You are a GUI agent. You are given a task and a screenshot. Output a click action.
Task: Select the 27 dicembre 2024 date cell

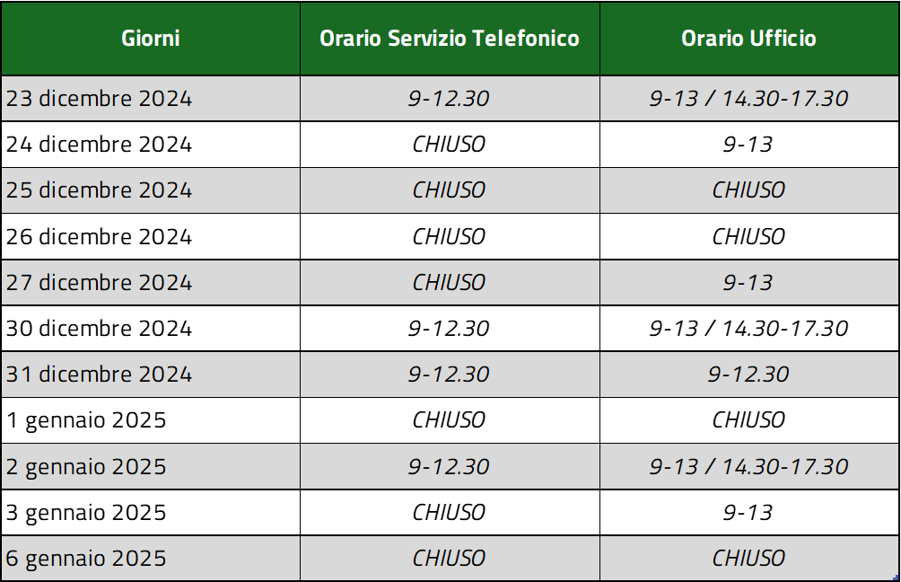(x=151, y=282)
